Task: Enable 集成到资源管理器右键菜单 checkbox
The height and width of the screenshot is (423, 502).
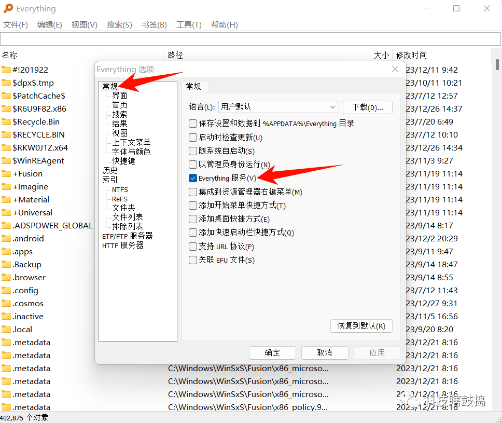Action: (x=193, y=192)
